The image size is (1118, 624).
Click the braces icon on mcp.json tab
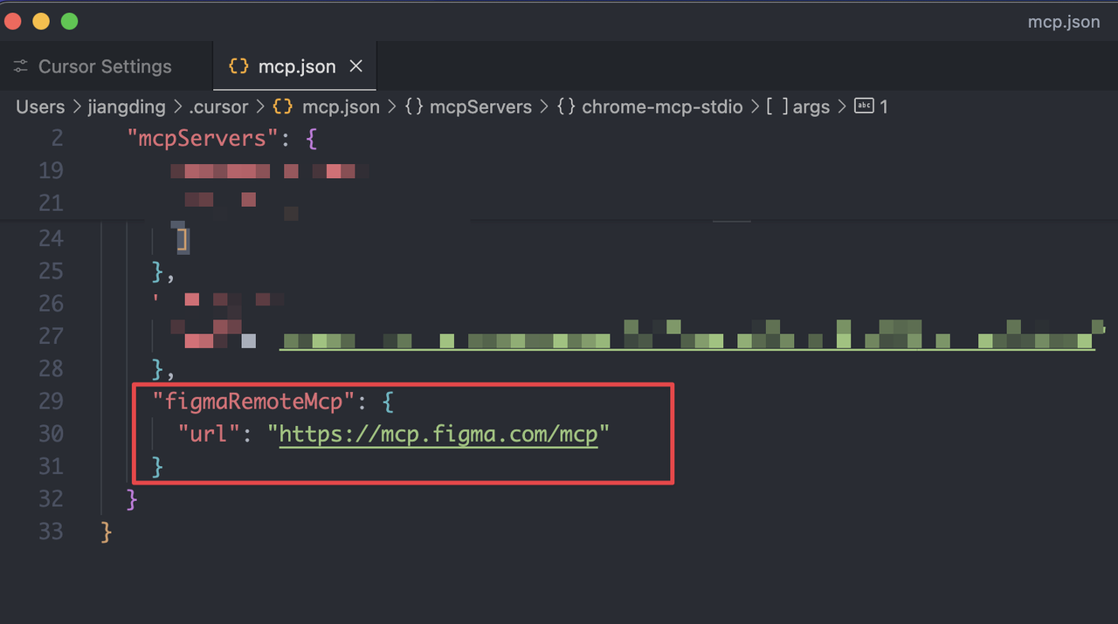tap(238, 66)
